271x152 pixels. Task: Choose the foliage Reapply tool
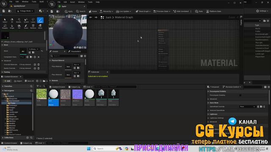(x=5, y=26)
